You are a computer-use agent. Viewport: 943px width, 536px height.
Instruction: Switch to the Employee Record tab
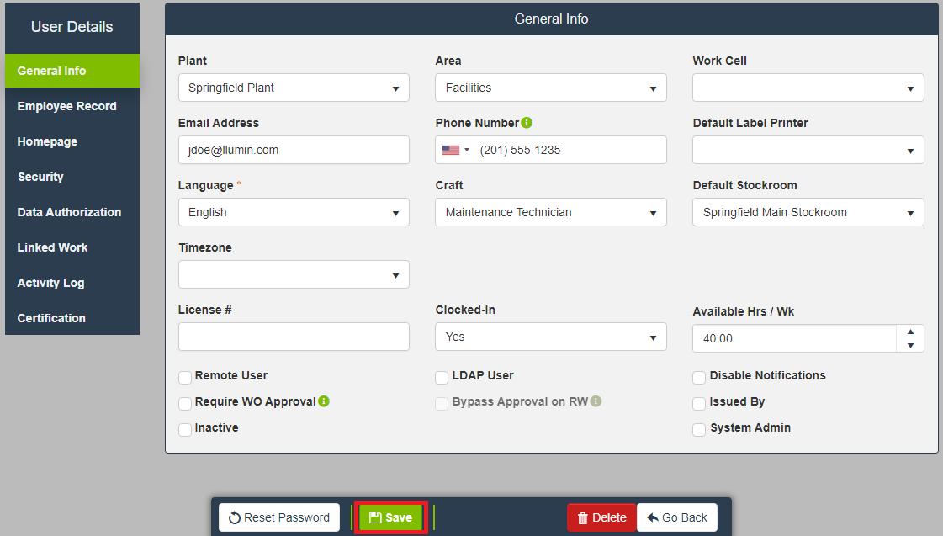point(67,106)
